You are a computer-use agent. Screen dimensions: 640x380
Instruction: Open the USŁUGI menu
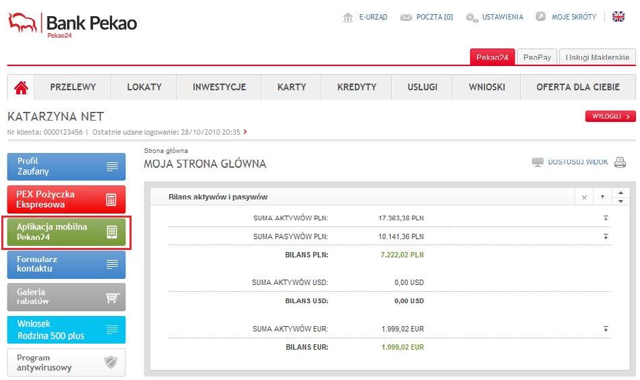[x=422, y=87]
